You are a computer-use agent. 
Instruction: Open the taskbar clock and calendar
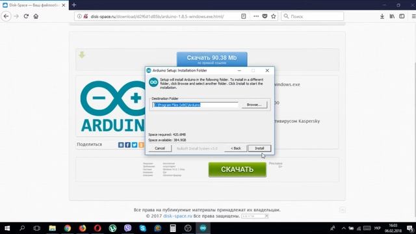[x=393, y=228]
